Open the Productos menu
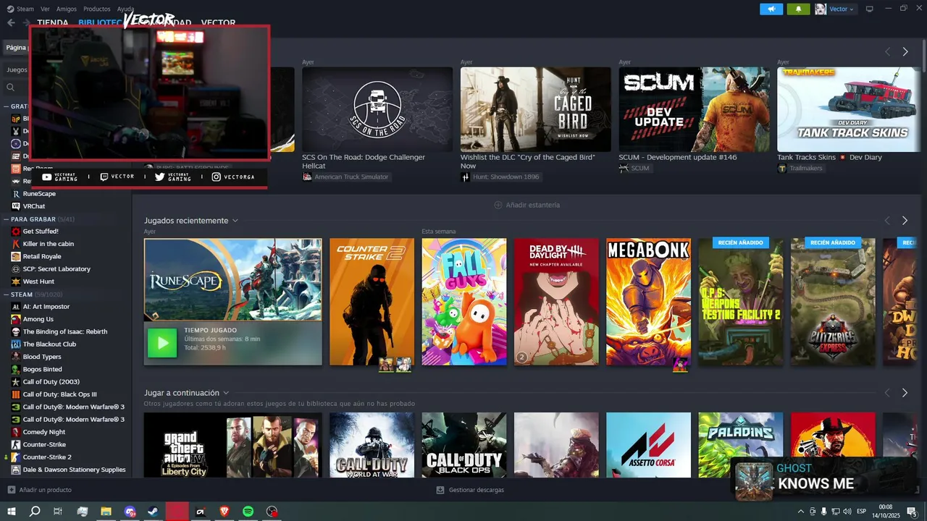The image size is (927, 521). 97,9
